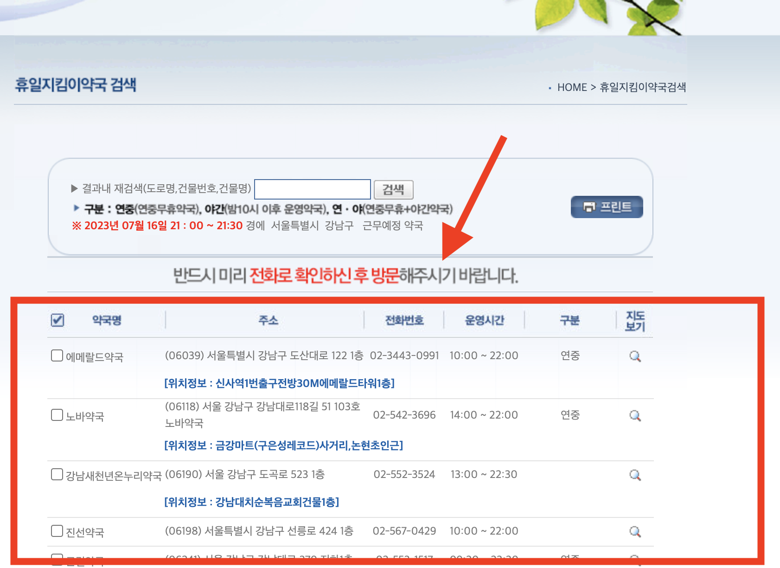Click the 검색 search button

click(x=395, y=189)
